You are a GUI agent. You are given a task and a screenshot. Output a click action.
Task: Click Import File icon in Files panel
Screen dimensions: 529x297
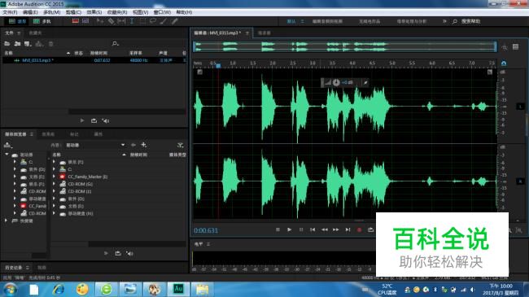[x=18, y=44]
